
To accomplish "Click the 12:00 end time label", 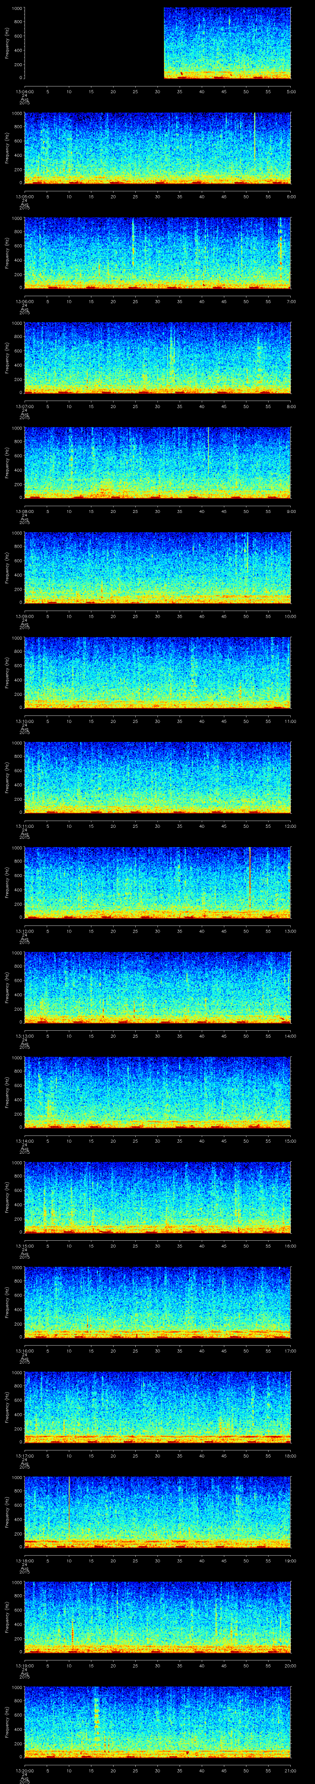I will 290,826.
